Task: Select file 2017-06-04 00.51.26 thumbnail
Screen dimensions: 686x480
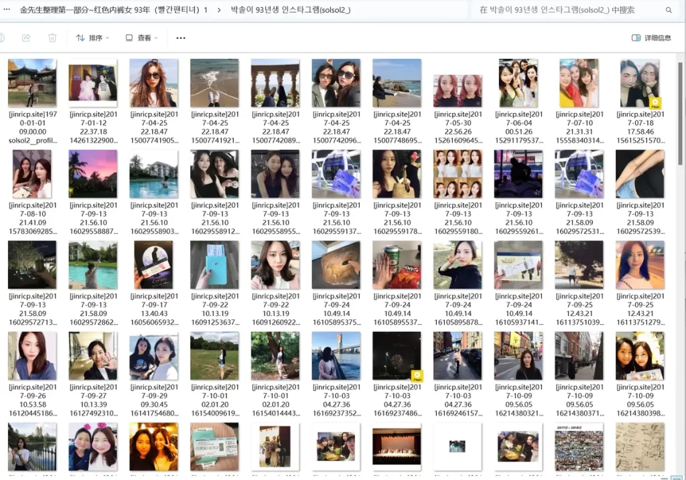Action: tap(519, 83)
